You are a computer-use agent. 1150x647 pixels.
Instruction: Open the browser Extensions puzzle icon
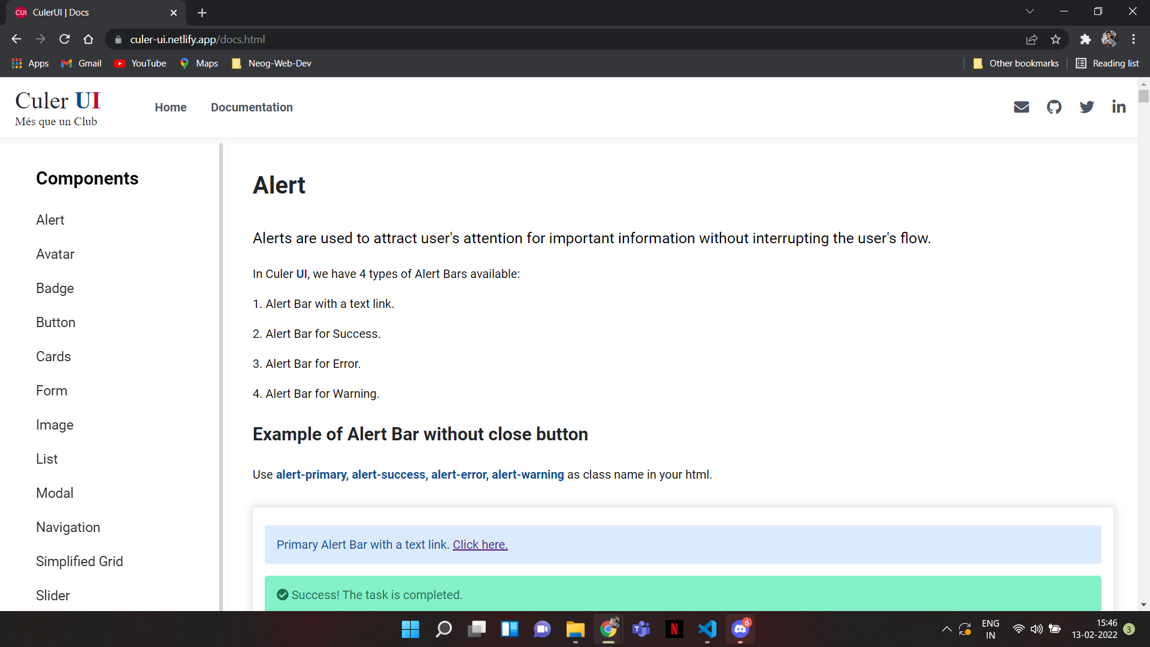click(x=1086, y=39)
